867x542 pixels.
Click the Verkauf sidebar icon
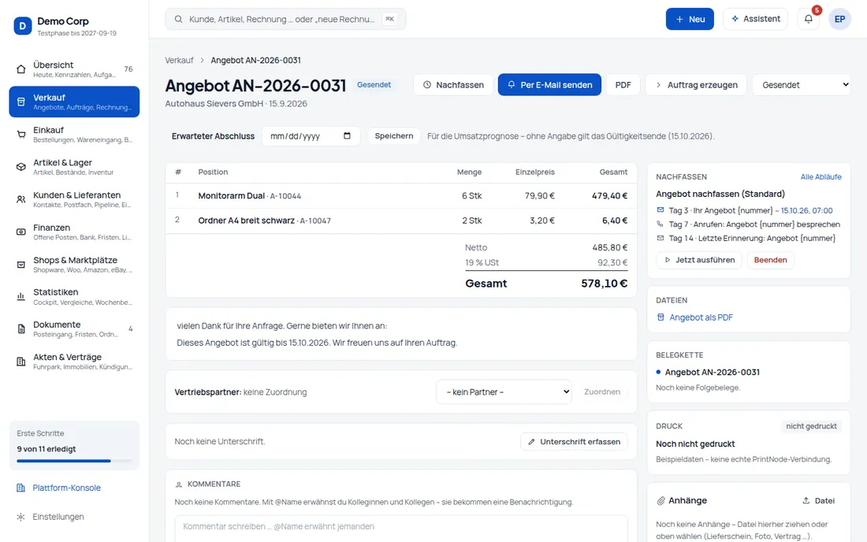pos(21,102)
